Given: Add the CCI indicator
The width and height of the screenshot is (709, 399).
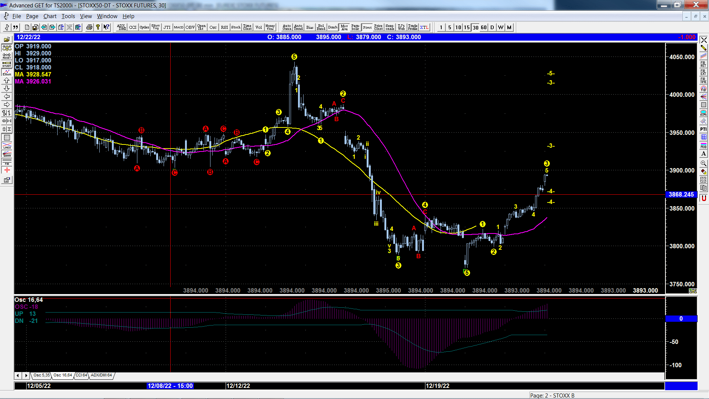Looking at the screenshot, I should (x=133, y=27).
